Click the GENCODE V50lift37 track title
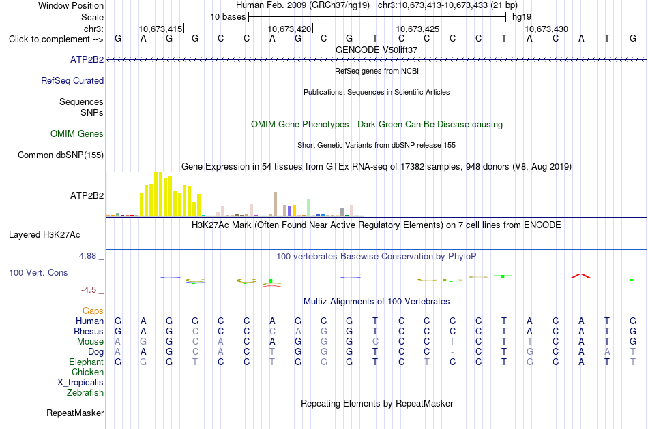The height and width of the screenshot is (429, 648). click(x=377, y=50)
